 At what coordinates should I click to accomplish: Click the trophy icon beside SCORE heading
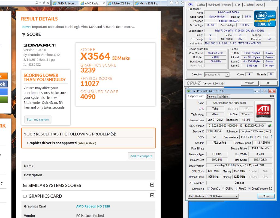click(x=23, y=34)
